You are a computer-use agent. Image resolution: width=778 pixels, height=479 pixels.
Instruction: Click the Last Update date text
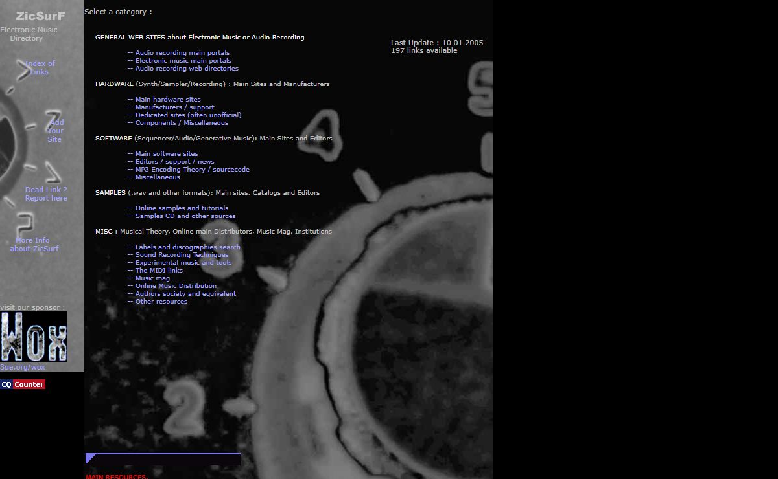pyautogui.click(x=437, y=43)
